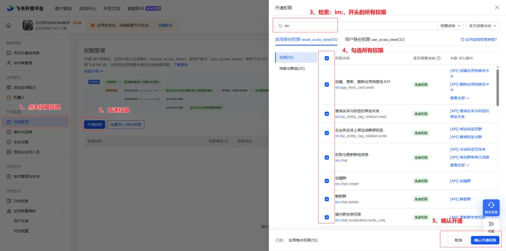Open 协作者管理 via its person icon
506x251 pixels.
click(x=9, y=63)
